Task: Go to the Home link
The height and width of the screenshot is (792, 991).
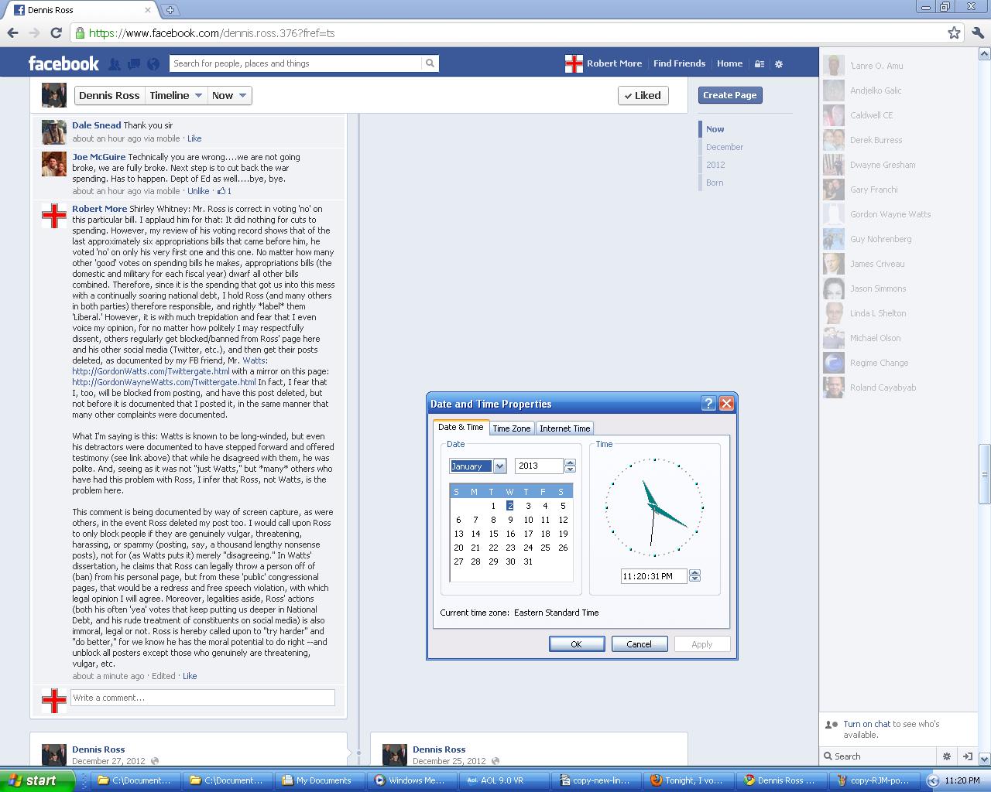Action: (x=729, y=63)
